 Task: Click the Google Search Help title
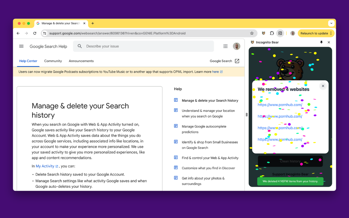click(48, 46)
